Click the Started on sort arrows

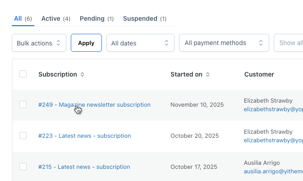pos(207,75)
